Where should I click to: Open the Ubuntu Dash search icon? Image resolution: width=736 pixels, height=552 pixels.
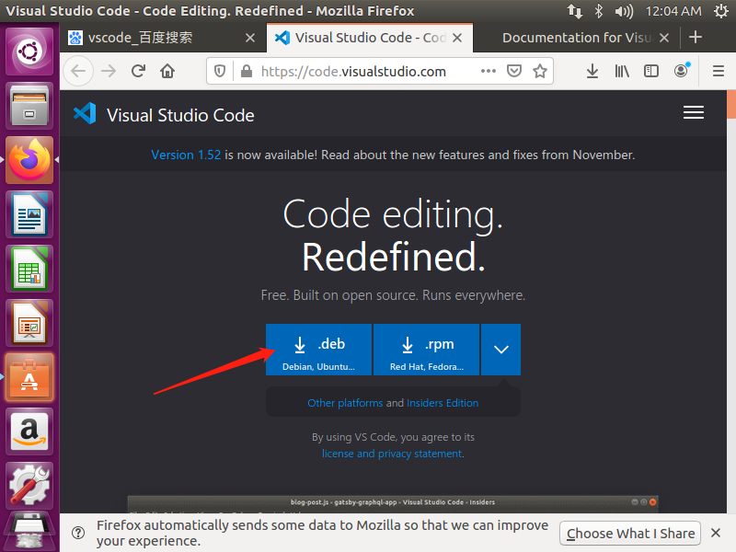29,52
